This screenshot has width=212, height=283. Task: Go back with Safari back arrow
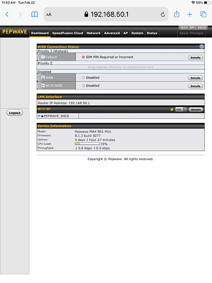7,14
